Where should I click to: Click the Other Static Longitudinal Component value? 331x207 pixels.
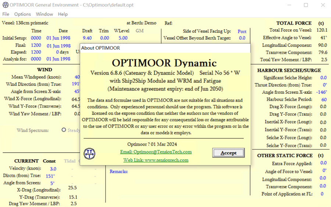pyautogui.click(x=323, y=178)
